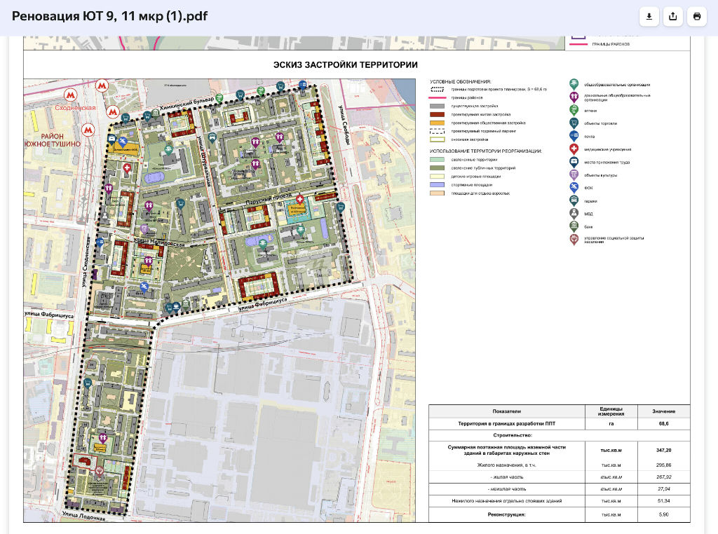
Task: Click the pharmacy legend icon
Action: tap(574, 110)
